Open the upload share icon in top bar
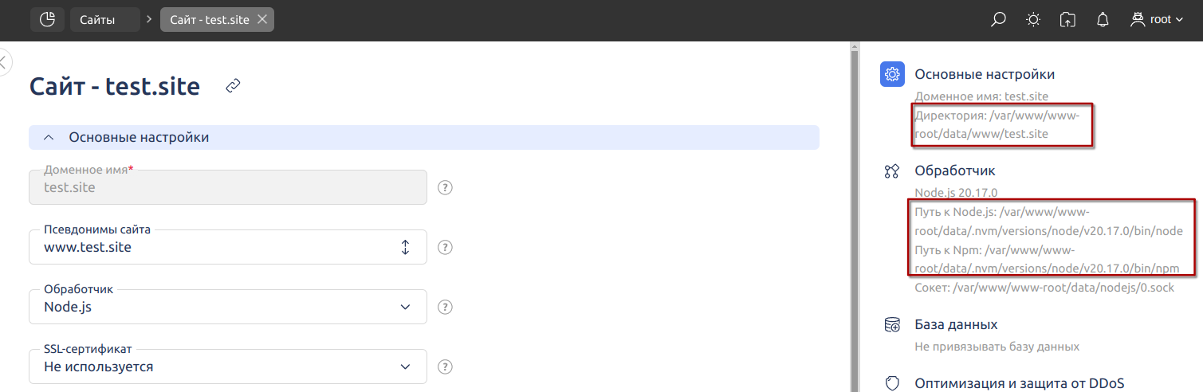The height and width of the screenshot is (392, 1203). pos(1068,20)
